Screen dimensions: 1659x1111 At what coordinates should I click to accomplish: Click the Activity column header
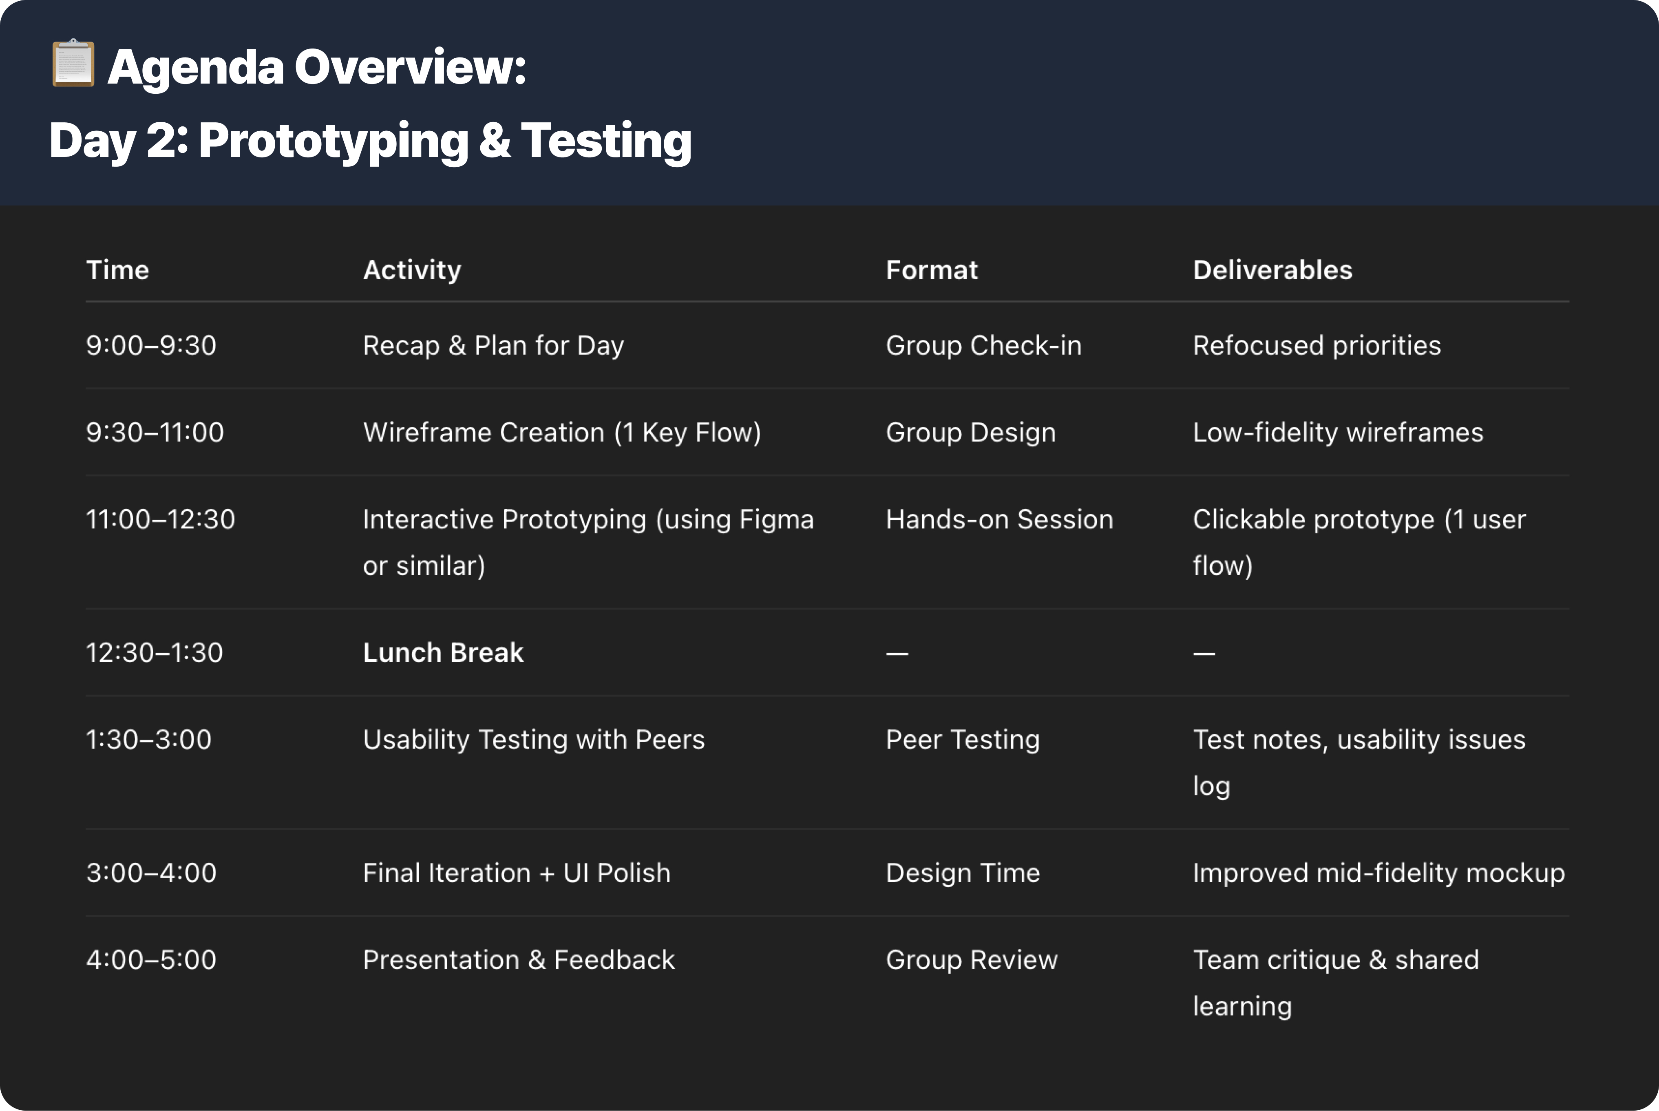tap(411, 270)
